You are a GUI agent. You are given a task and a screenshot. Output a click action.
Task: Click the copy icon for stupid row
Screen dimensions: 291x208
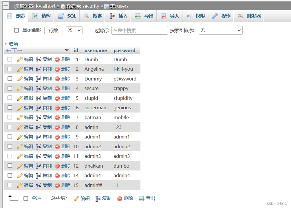[x=39, y=98]
